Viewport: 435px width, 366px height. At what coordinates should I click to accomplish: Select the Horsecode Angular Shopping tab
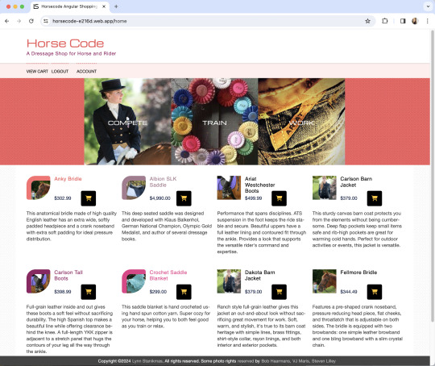pos(69,6)
